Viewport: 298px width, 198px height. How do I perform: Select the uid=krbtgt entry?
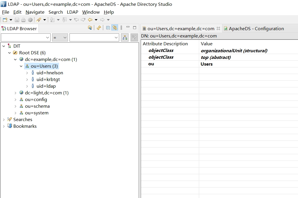[x=48, y=80]
